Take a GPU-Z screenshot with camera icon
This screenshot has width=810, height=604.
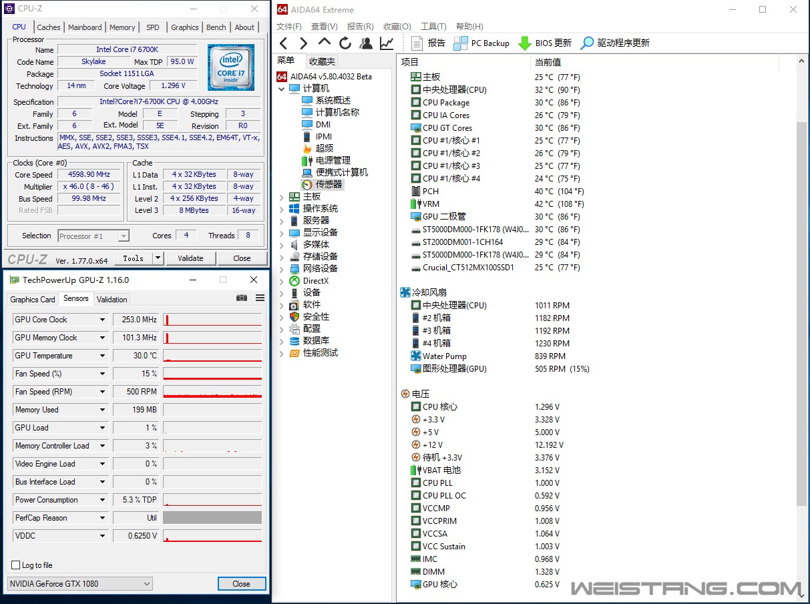click(x=242, y=298)
